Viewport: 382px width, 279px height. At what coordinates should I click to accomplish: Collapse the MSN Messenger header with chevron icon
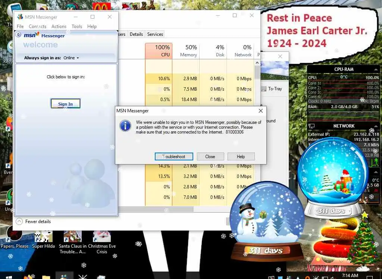[18, 35]
